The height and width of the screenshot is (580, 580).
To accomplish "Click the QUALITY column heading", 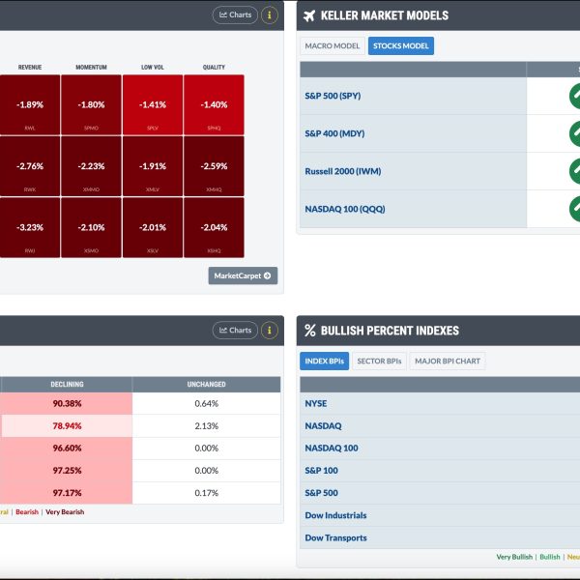I will tap(214, 68).
